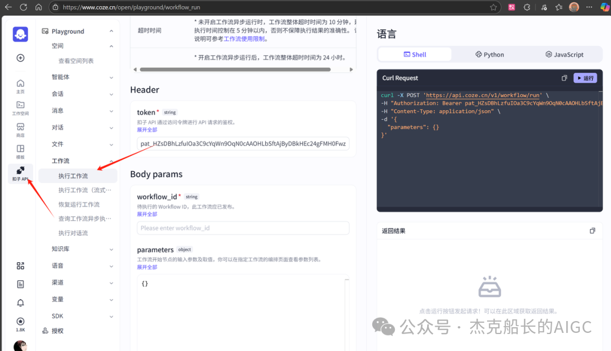The image size is (611, 351).
Task: Expand the 消息 menu group
Action: (111, 111)
